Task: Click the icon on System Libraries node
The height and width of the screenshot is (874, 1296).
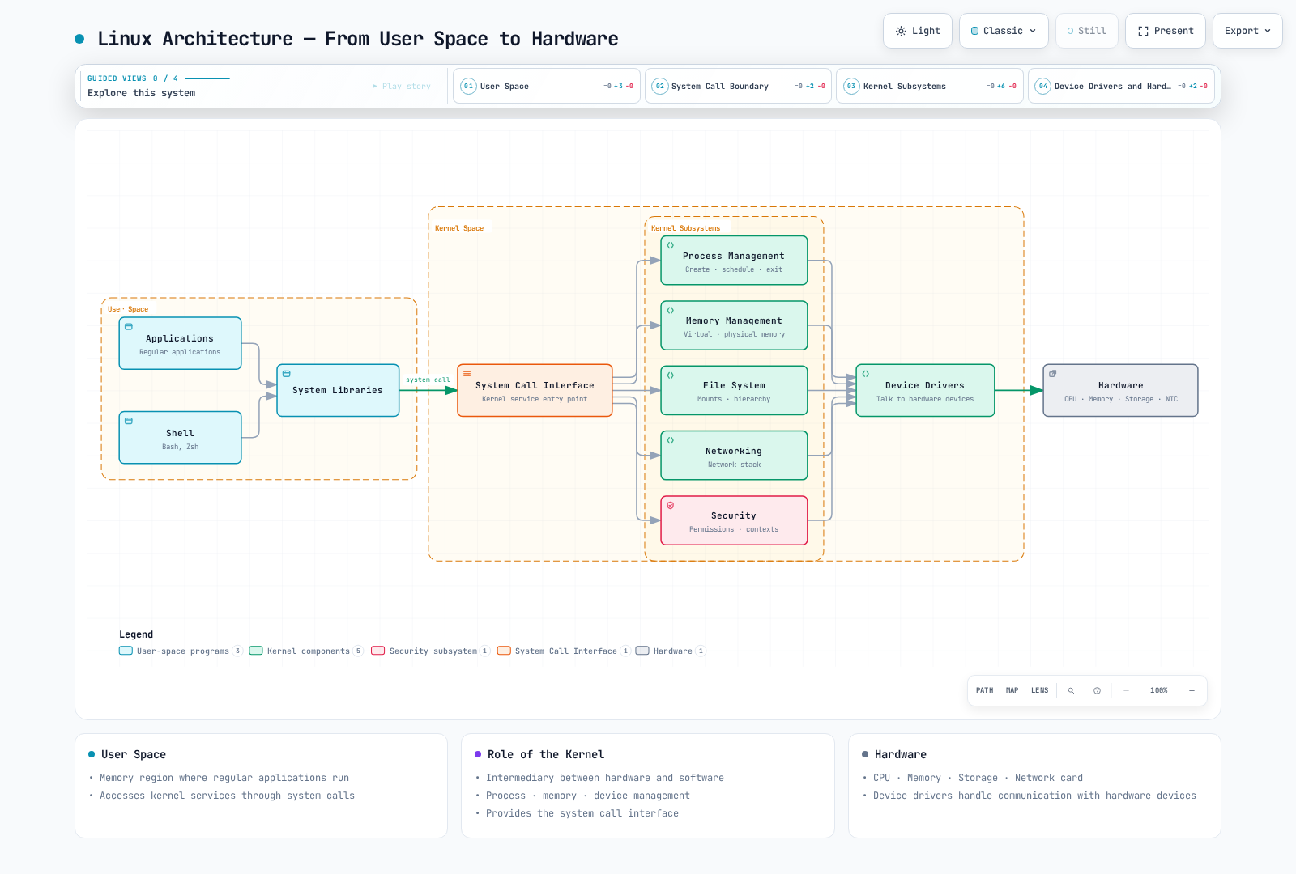Action: (x=287, y=374)
